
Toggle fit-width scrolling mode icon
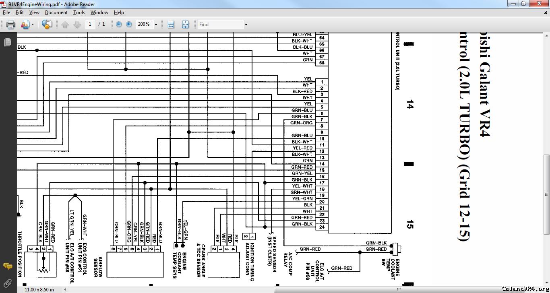pyautogui.click(x=171, y=25)
